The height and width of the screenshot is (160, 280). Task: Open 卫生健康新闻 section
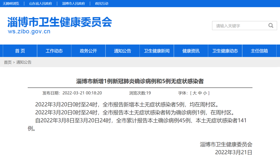point(157,51)
